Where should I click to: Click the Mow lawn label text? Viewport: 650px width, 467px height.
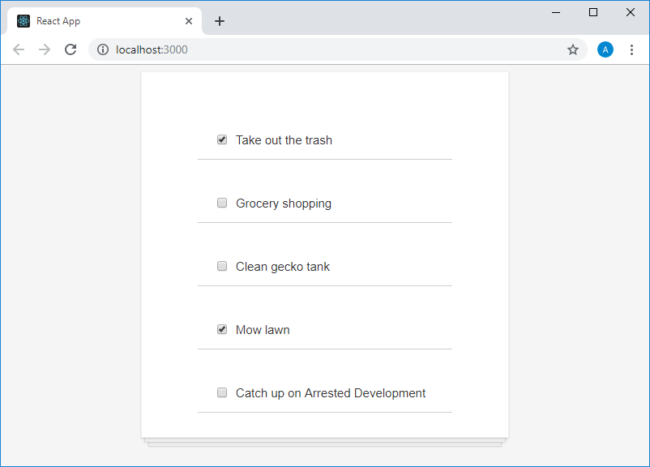pyautogui.click(x=263, y=330)
